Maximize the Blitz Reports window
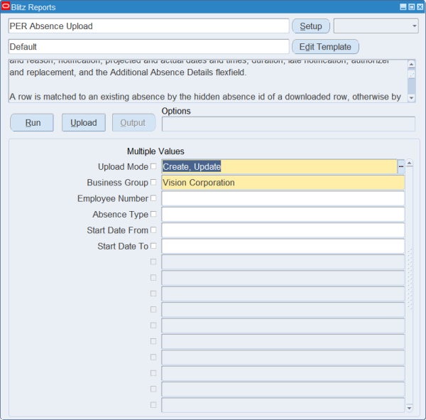 click(412, 7)
